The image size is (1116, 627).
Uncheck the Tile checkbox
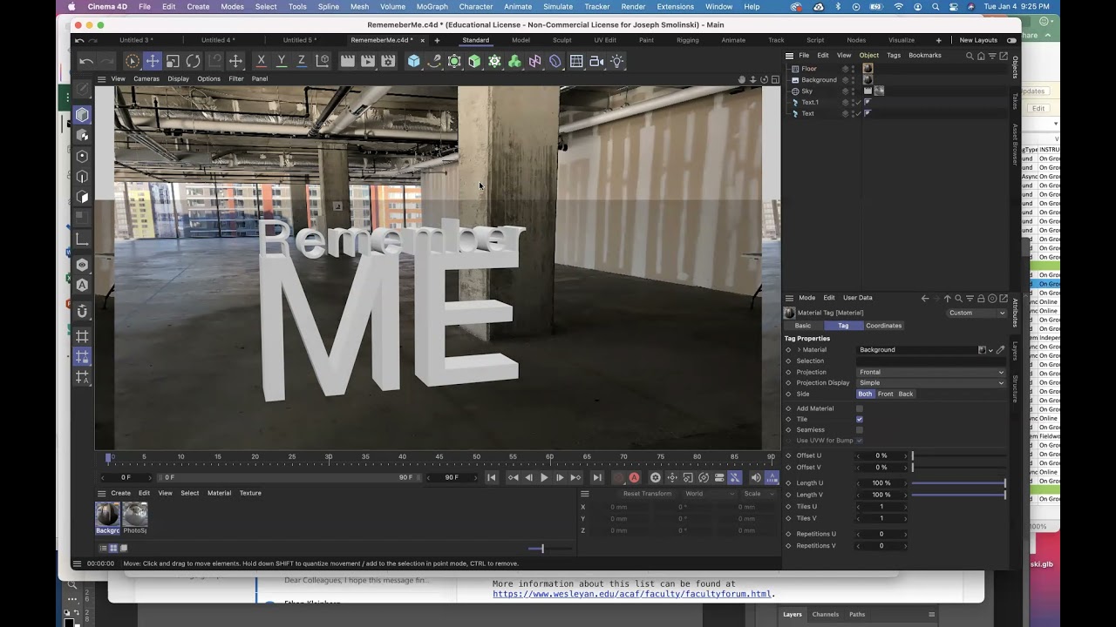[860, 419]
